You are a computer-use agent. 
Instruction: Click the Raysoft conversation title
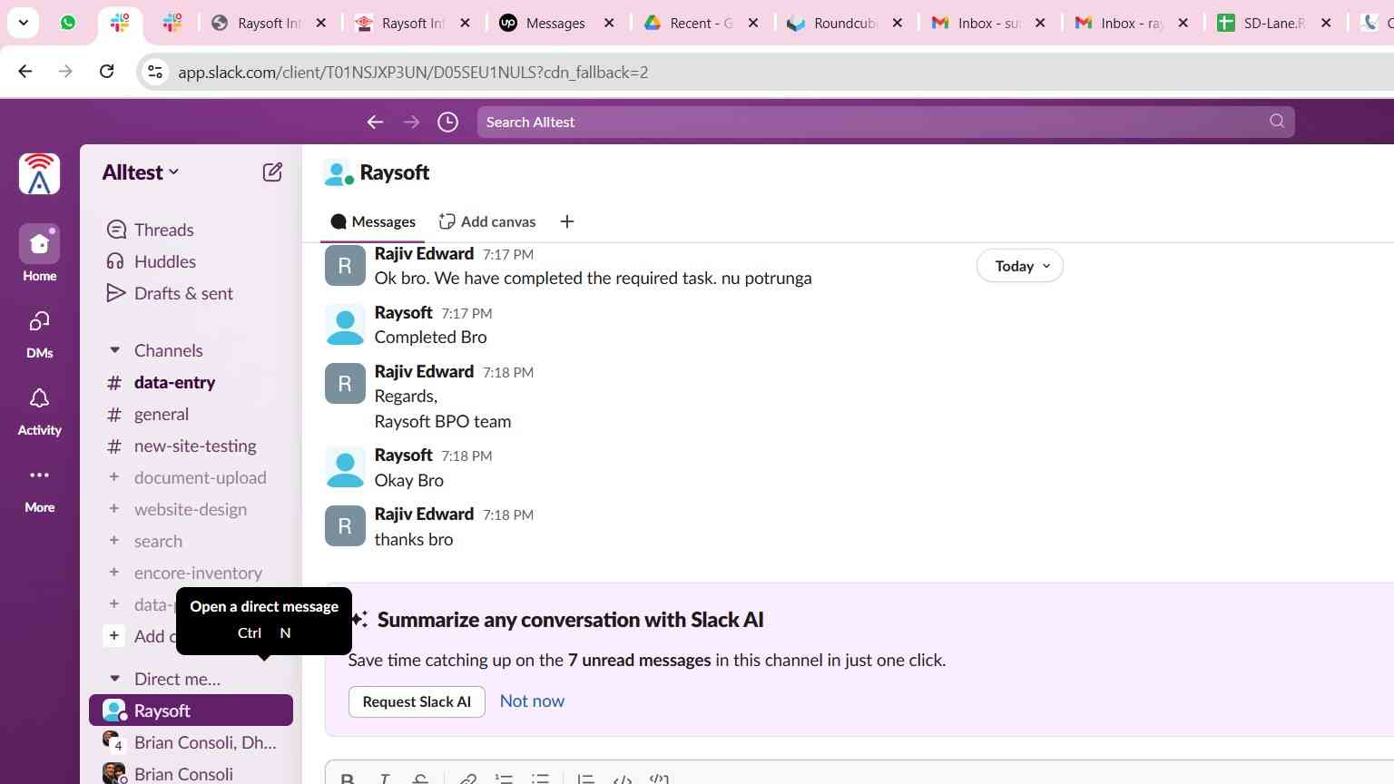(x=395, y=172)
